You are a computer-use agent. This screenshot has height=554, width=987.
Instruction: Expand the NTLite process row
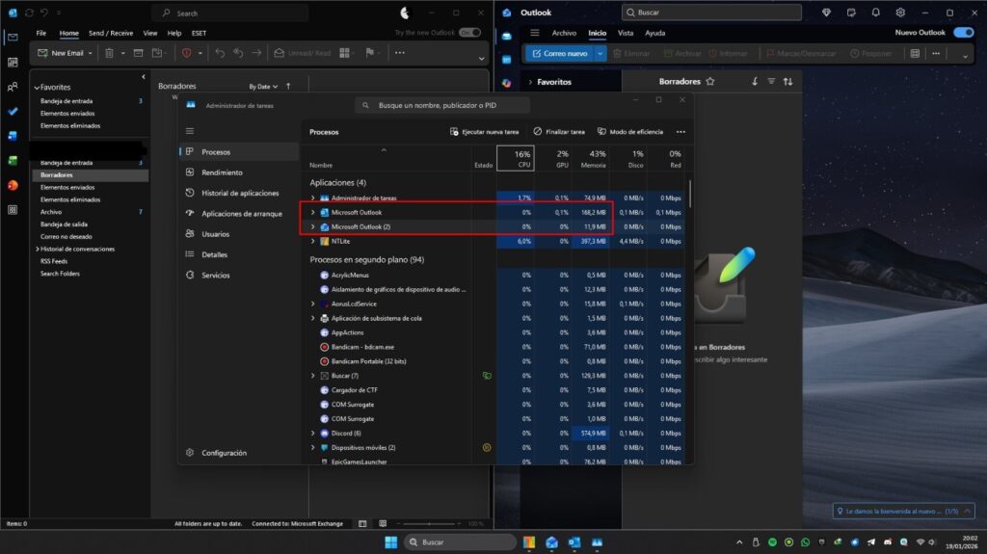tap(312, 241)
